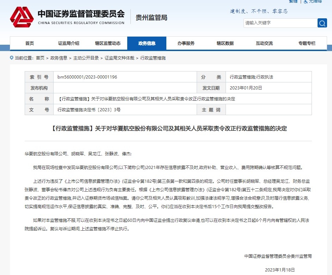
Task: Click the location pin icon in breadcrumb
Action: (12, 58)
